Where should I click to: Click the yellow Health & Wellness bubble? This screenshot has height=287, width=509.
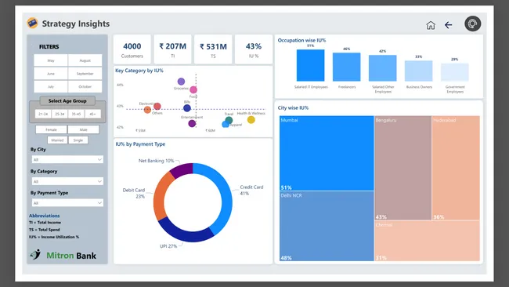tap(251, 120)
